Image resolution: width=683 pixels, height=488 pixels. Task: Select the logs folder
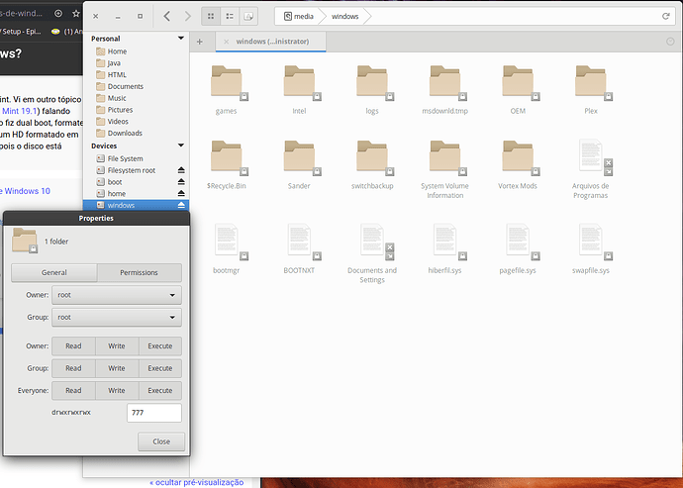point(372,89)
